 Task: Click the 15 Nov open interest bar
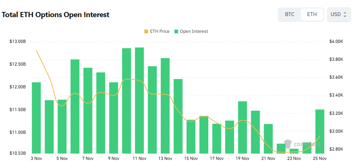pyautogui.click(x=191, y=136)
